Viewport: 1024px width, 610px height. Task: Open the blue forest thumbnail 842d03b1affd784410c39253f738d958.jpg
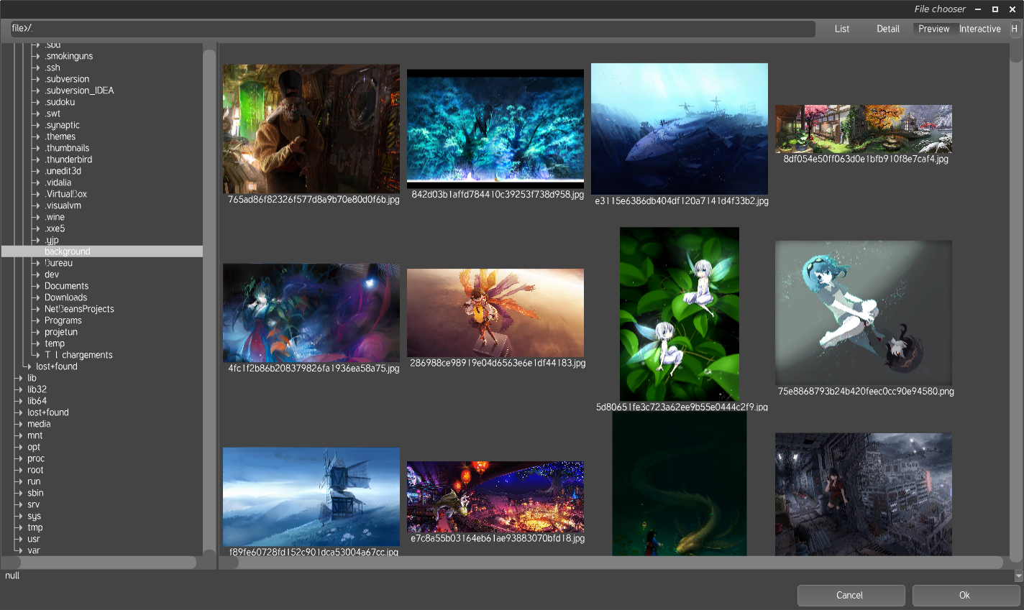pos(495,129)
